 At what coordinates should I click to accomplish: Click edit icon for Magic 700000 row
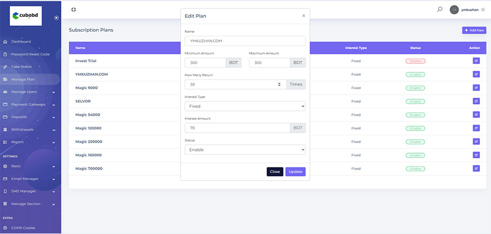pyautogui.click(x=476, y=169)
